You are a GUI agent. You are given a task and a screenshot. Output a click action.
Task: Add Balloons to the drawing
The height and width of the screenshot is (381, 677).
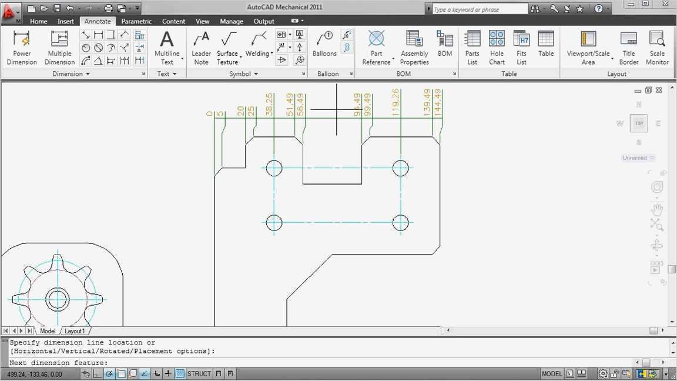pos(324,44)
